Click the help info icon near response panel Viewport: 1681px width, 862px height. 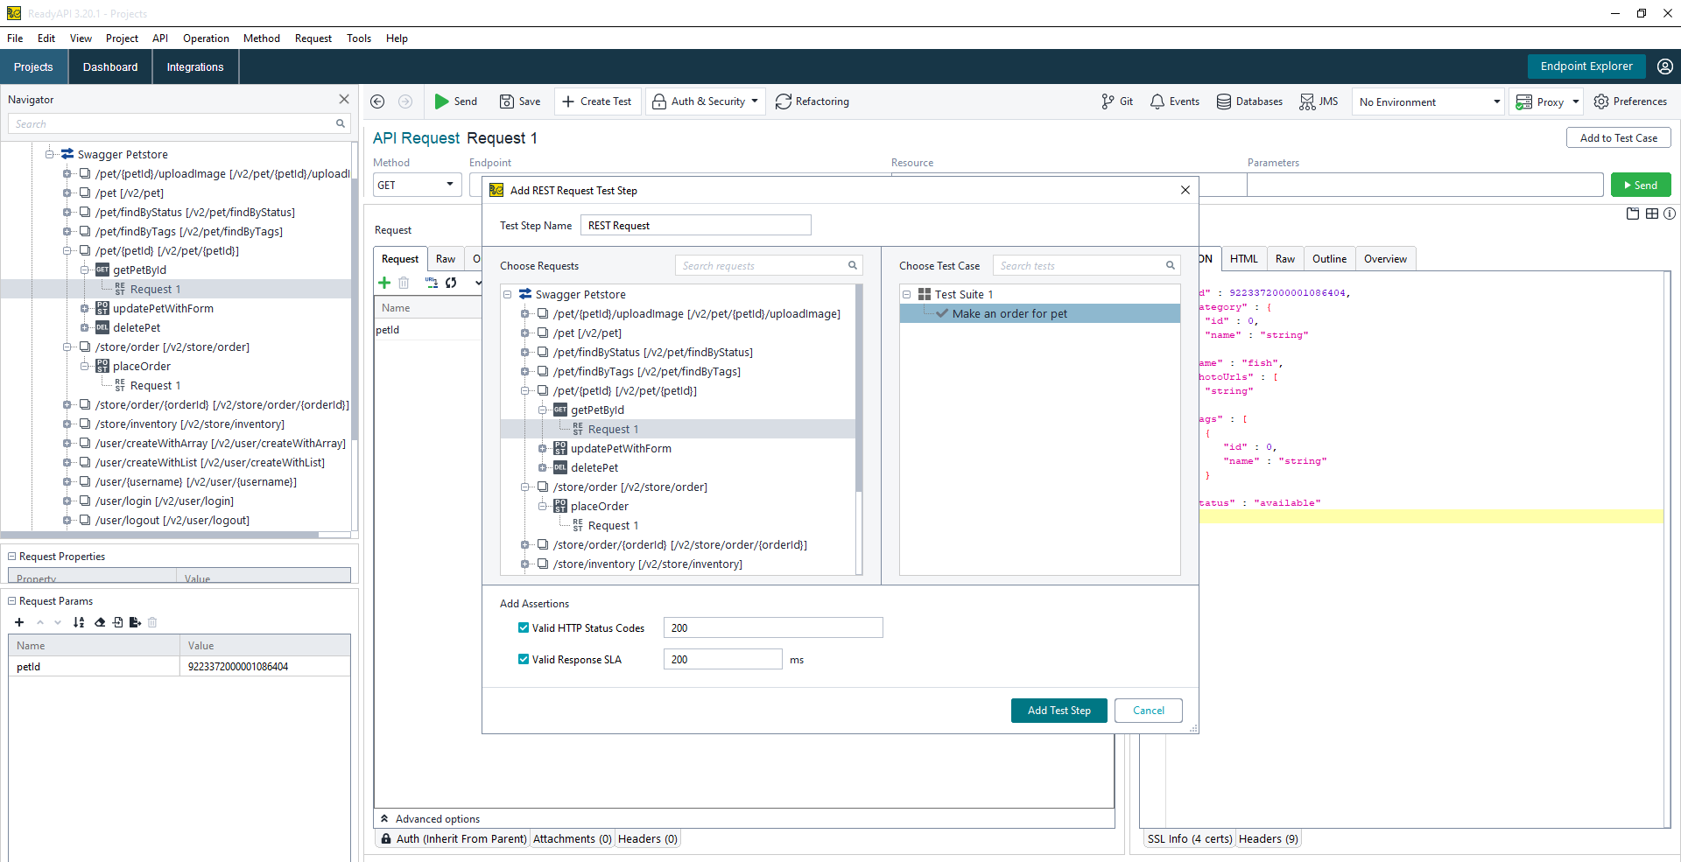tap(1670, 214)
